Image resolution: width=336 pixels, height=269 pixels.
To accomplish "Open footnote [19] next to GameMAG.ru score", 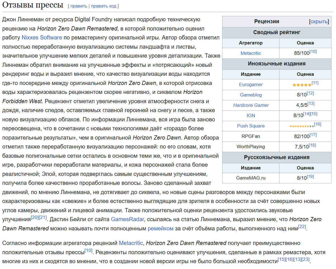I will tap(310, 176).
